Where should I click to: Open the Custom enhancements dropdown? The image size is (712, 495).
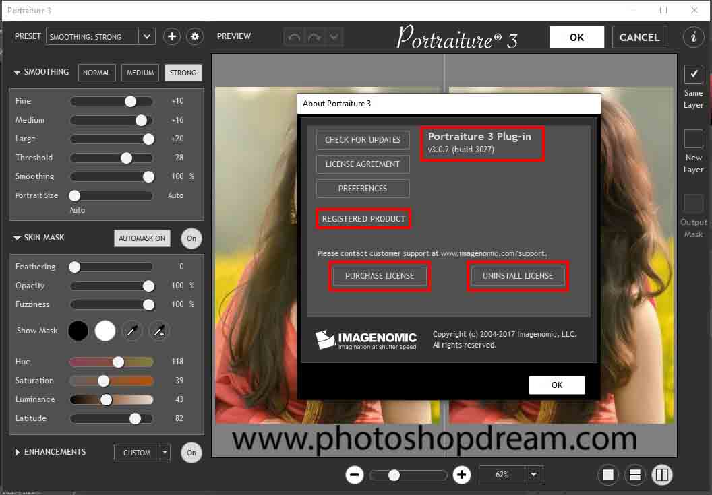(165, 453)
